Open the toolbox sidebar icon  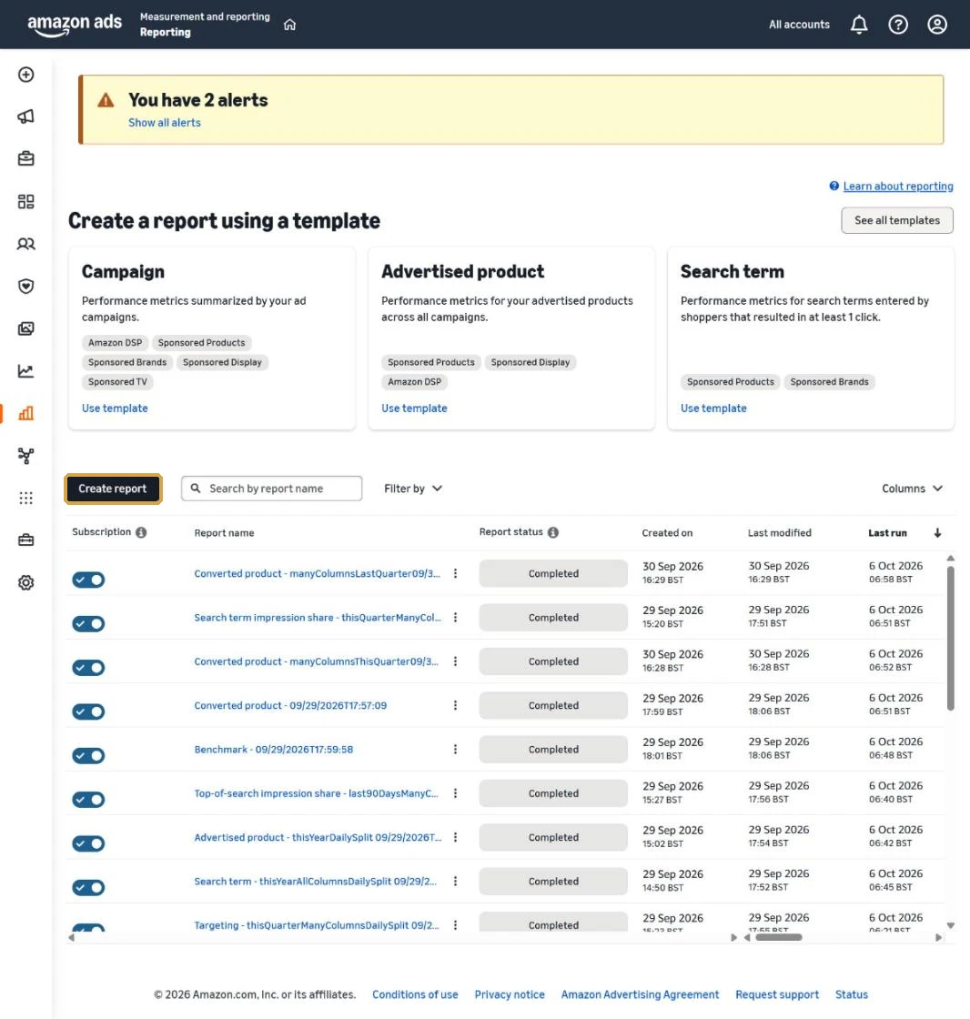click(26, 540)
